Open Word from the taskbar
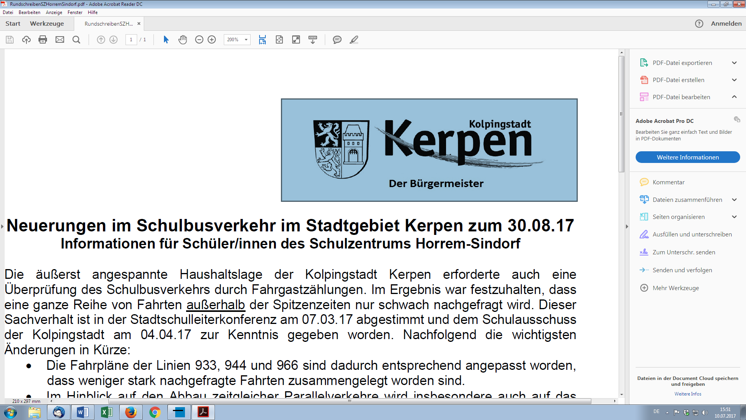 [83, 412]
